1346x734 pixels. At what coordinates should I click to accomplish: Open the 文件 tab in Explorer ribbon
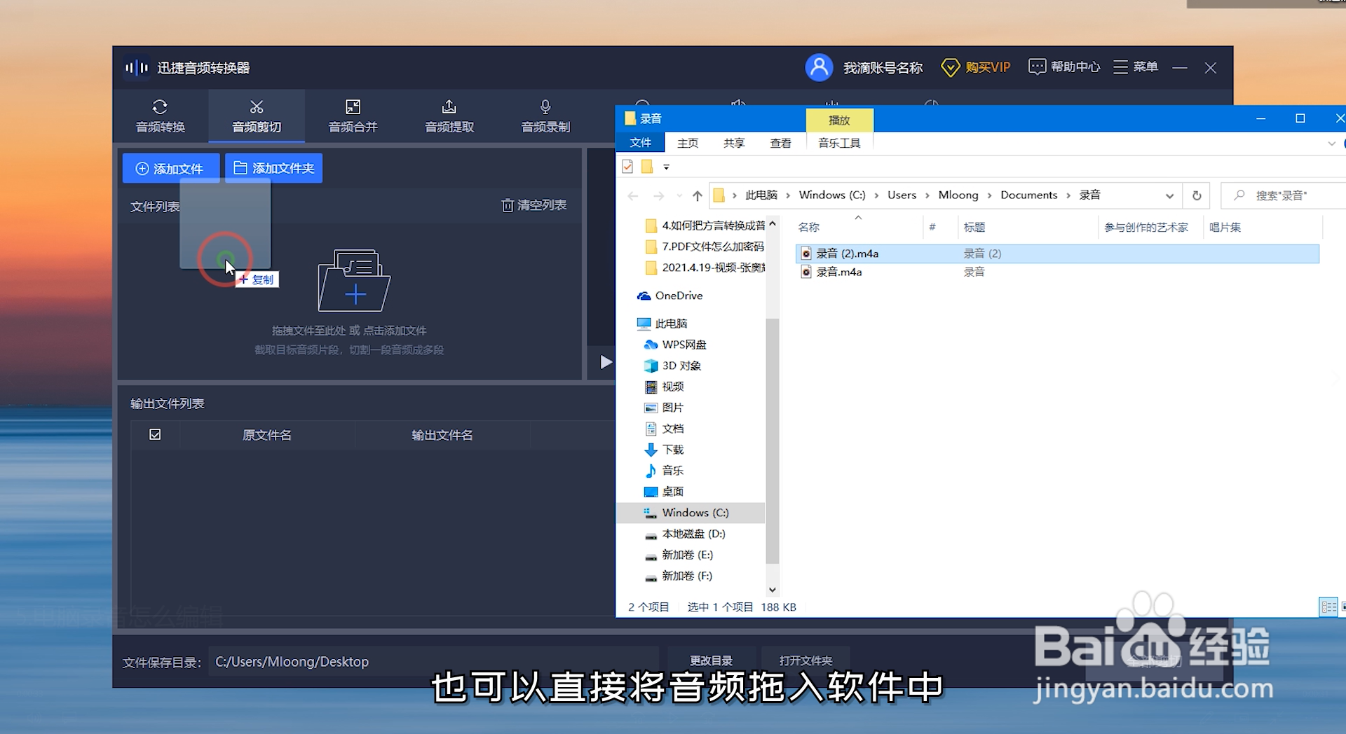tap(640, 143)
